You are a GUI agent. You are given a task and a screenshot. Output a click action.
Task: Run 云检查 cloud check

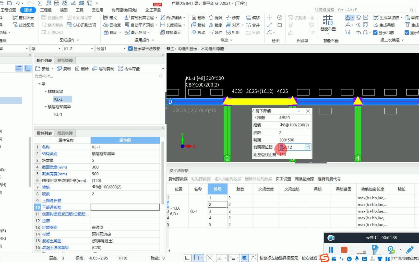[112, 25]
